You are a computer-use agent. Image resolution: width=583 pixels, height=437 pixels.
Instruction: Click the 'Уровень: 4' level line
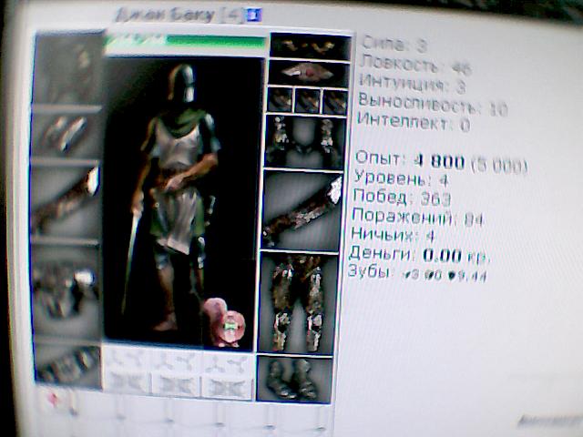(x=401, y=178)
